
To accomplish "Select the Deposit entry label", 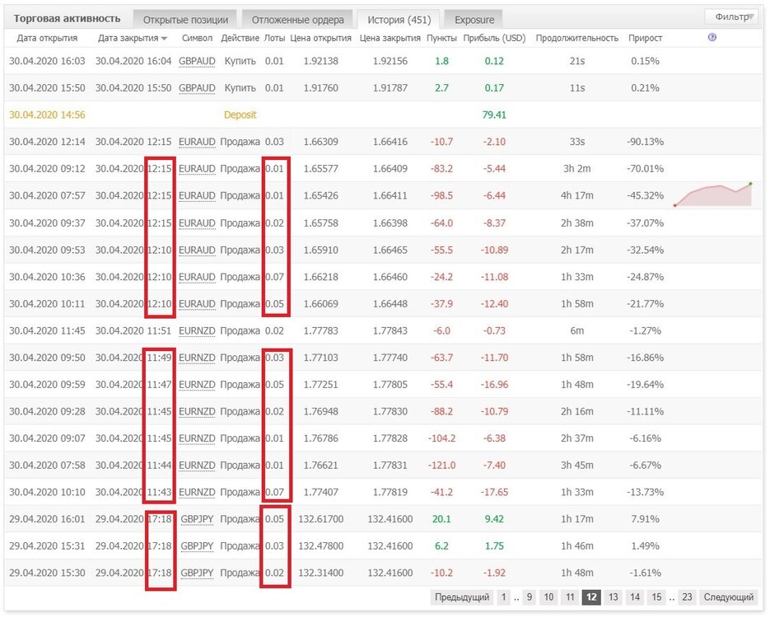I will [x=240, y=115].
